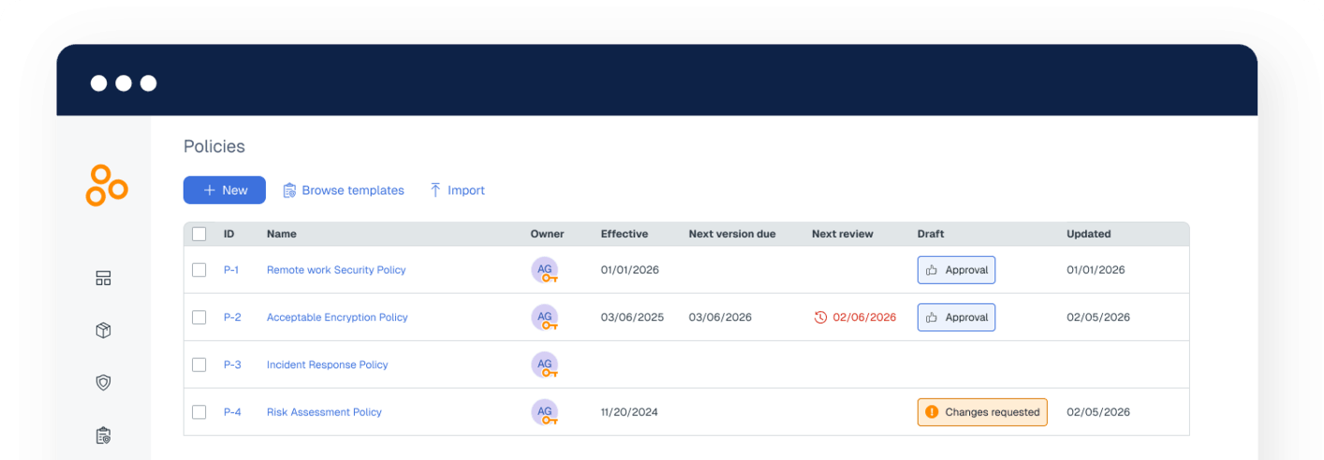The image size is (1324, 460).
Task: Click the orange three-circle logo in sidebar
Action: pyautogui.click(x=106, y=185)
